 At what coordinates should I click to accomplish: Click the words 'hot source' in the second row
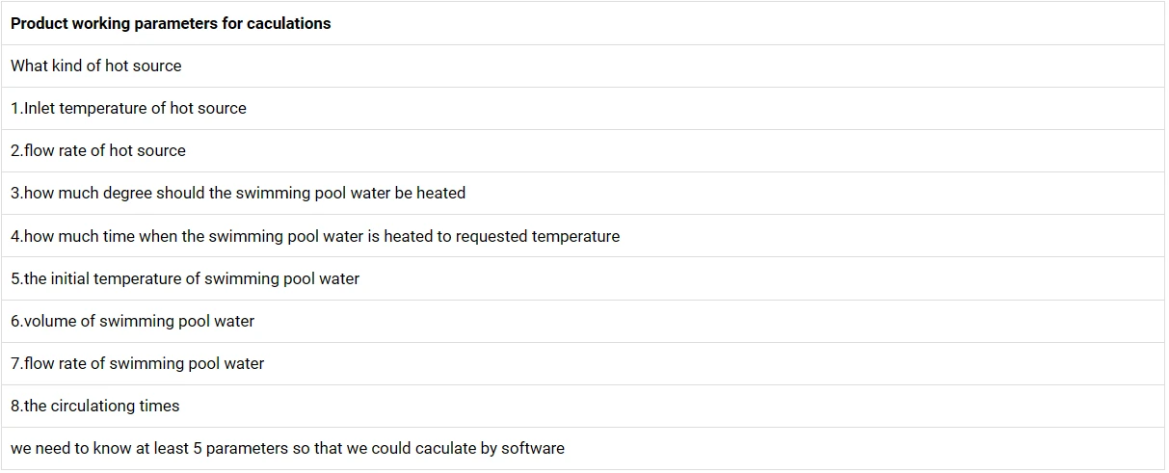142,66
